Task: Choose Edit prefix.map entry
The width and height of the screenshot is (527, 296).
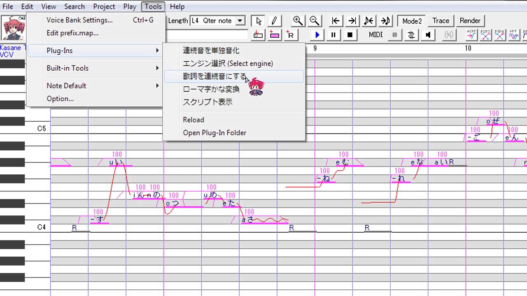Action: [96, 33]
